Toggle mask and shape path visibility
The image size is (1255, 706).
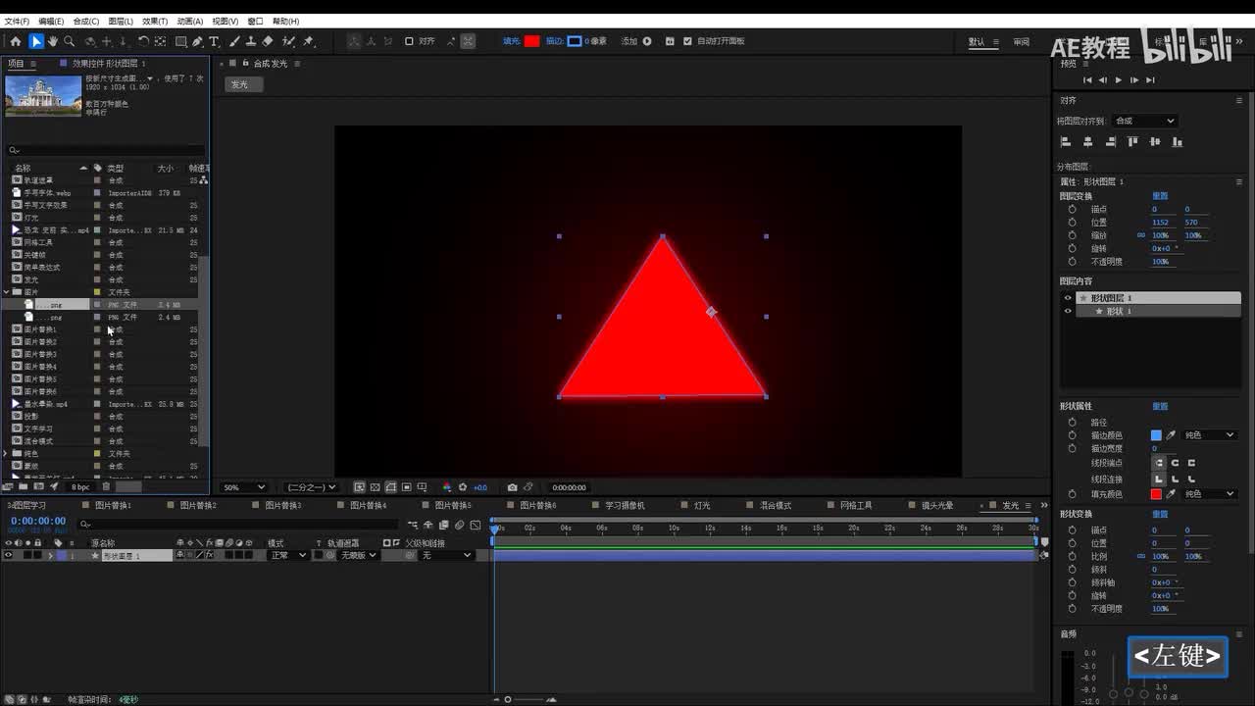coord(390,487)
